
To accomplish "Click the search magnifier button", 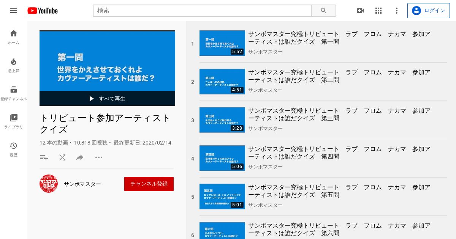I will (x=323, y=11).
